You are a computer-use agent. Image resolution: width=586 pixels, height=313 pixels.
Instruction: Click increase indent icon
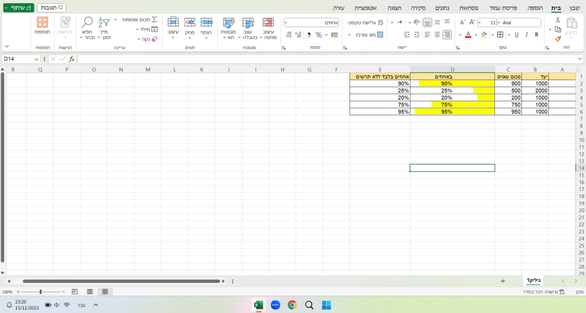417,35
